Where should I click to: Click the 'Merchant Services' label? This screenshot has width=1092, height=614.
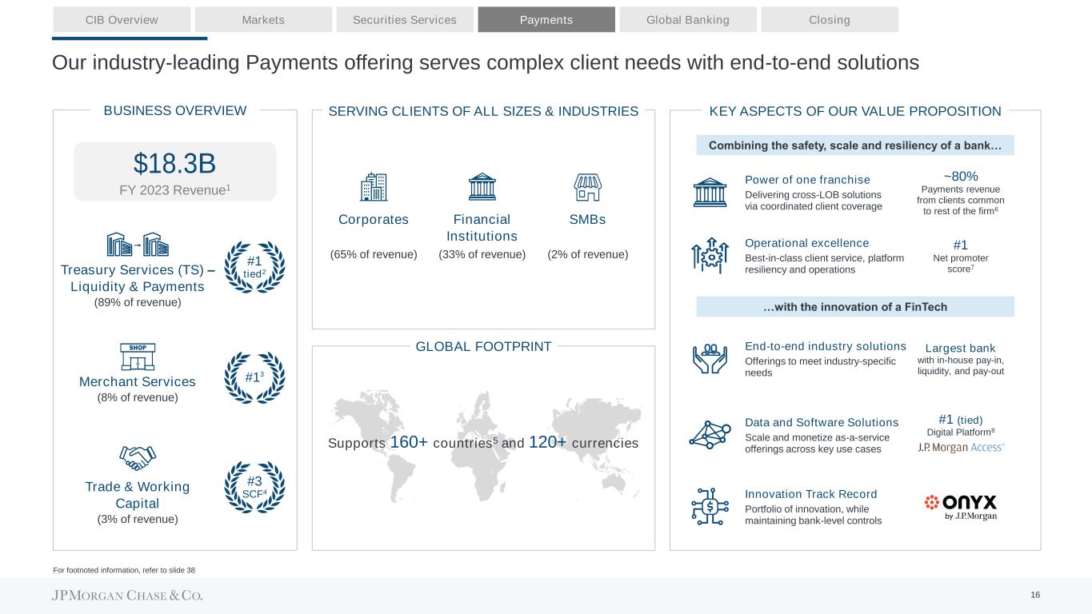point(138,381)
